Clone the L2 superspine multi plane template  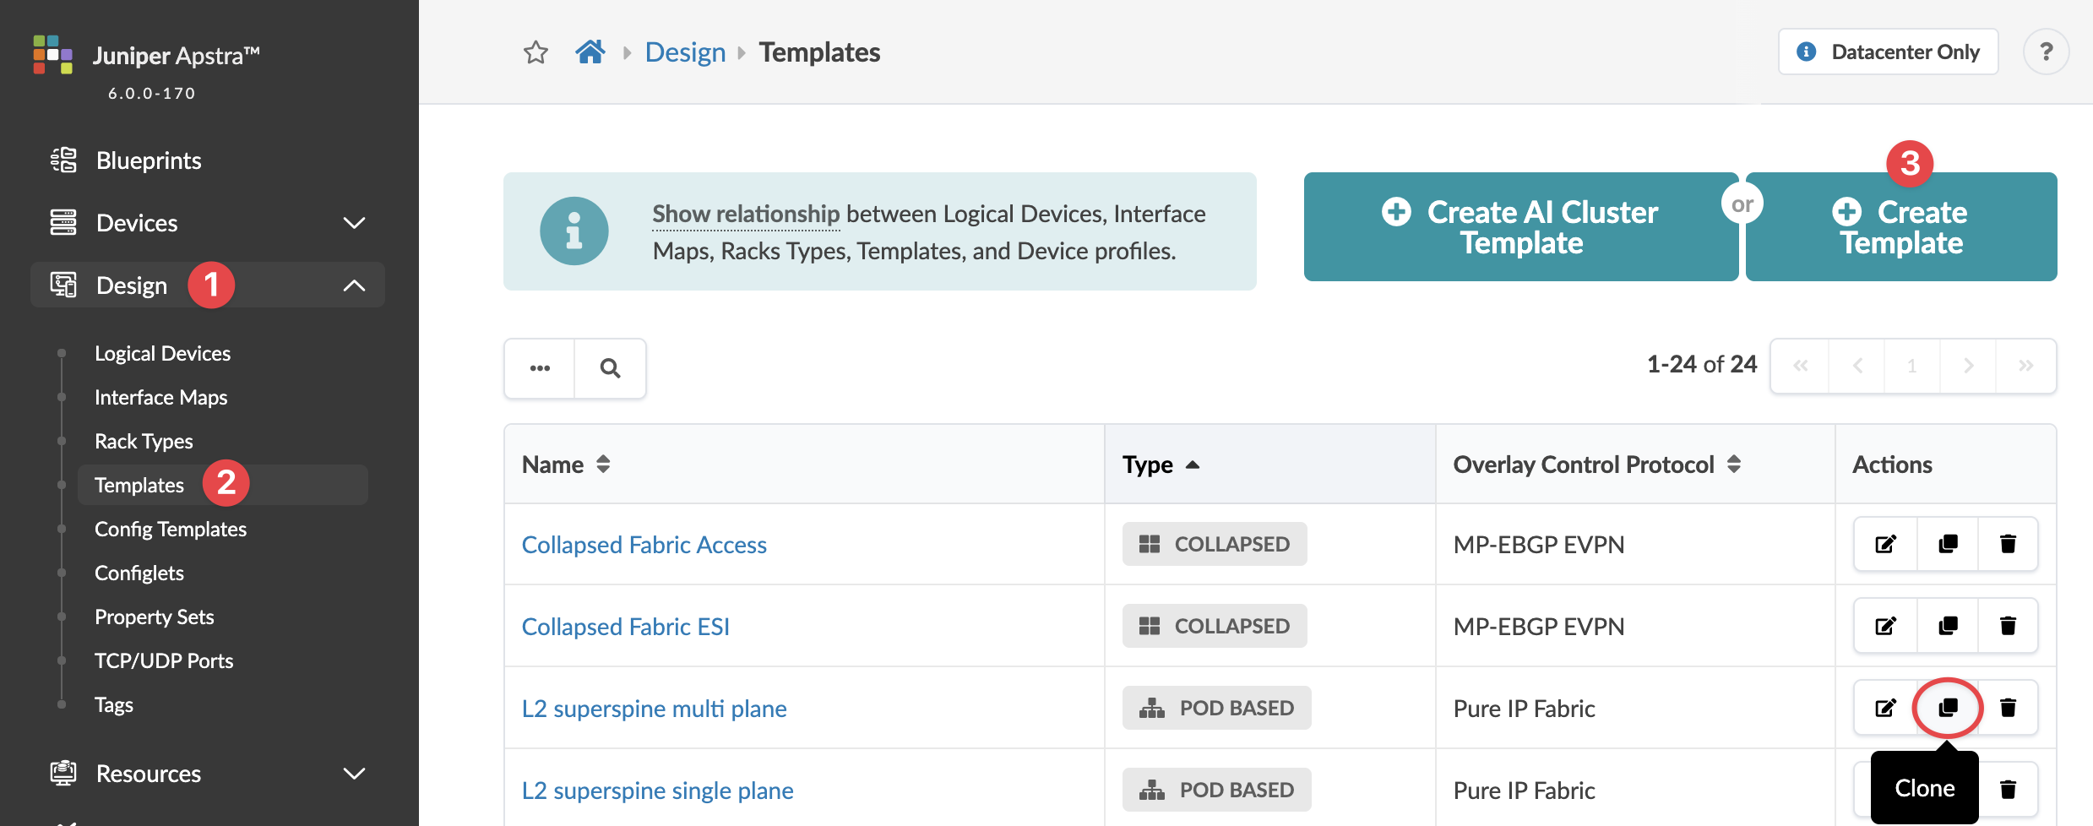point(1948,708)
